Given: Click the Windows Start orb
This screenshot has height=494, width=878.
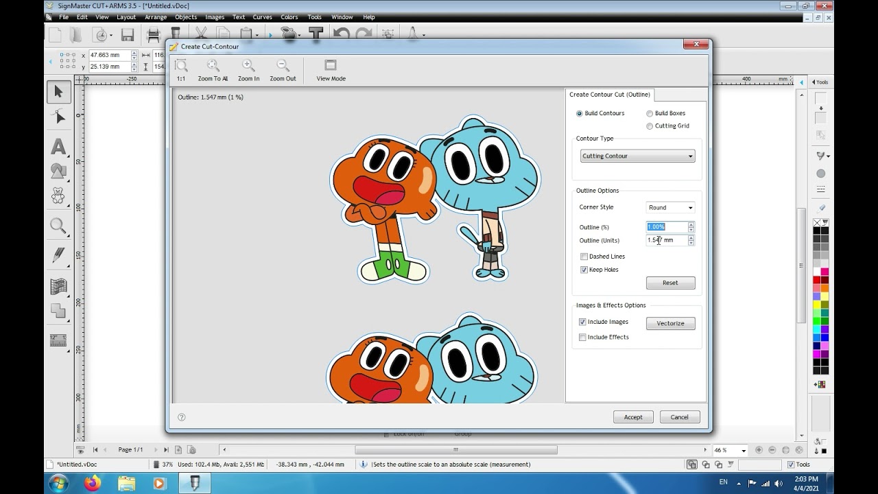Looking at the screenshot, I should click(59, 484).
